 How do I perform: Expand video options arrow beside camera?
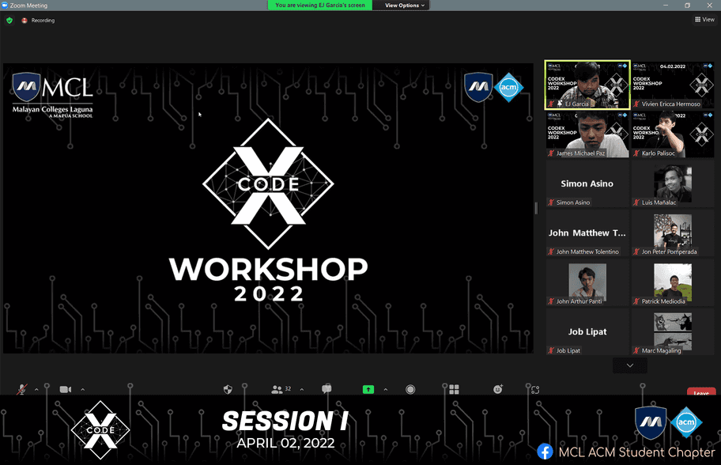[x=82, y=389]
